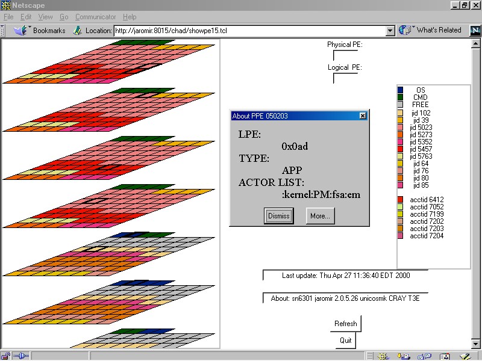
Task: Open the What's Related icon
Action: [x=405, y=30]
